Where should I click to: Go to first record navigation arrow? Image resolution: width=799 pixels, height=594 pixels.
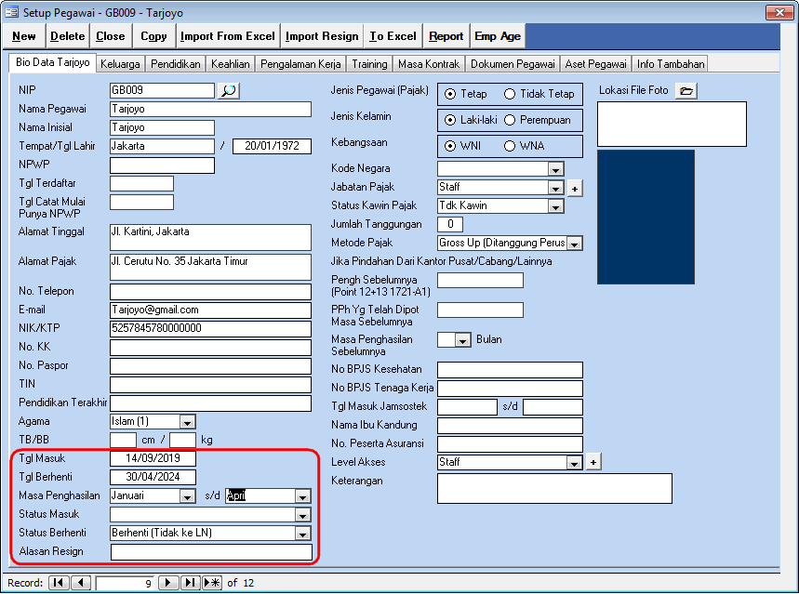coord(58,583)
